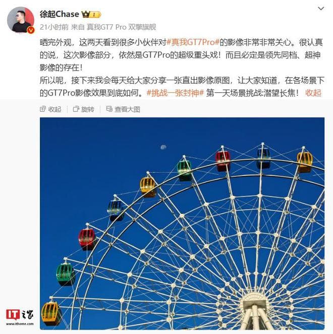
Task: Collapse post text via orange 收起 link
Action: [313, 93]
